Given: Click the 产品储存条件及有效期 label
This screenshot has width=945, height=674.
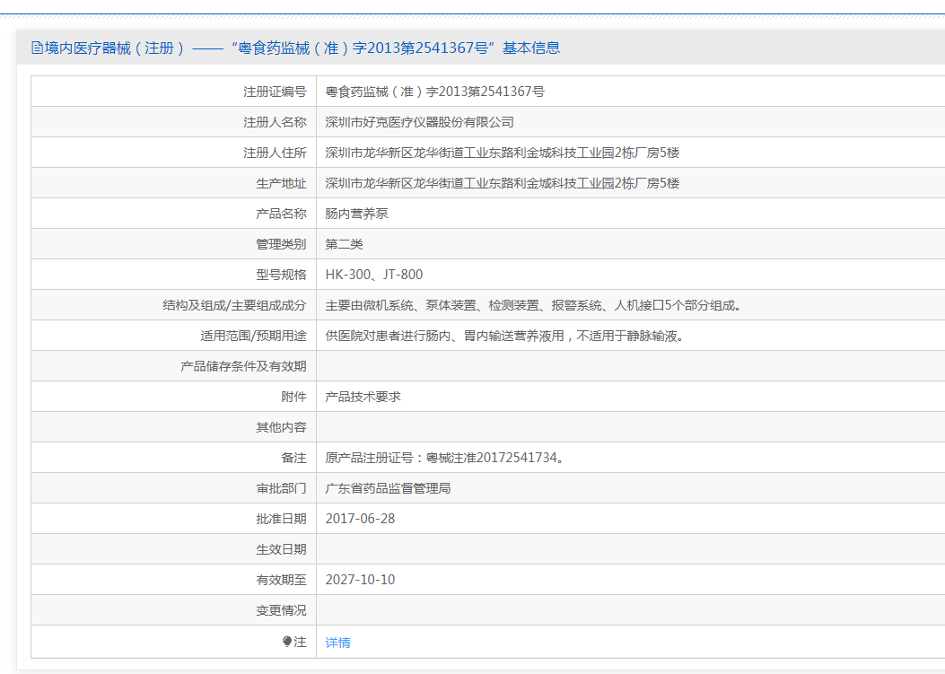Looking at the screenshot, I should pos(243,366).
